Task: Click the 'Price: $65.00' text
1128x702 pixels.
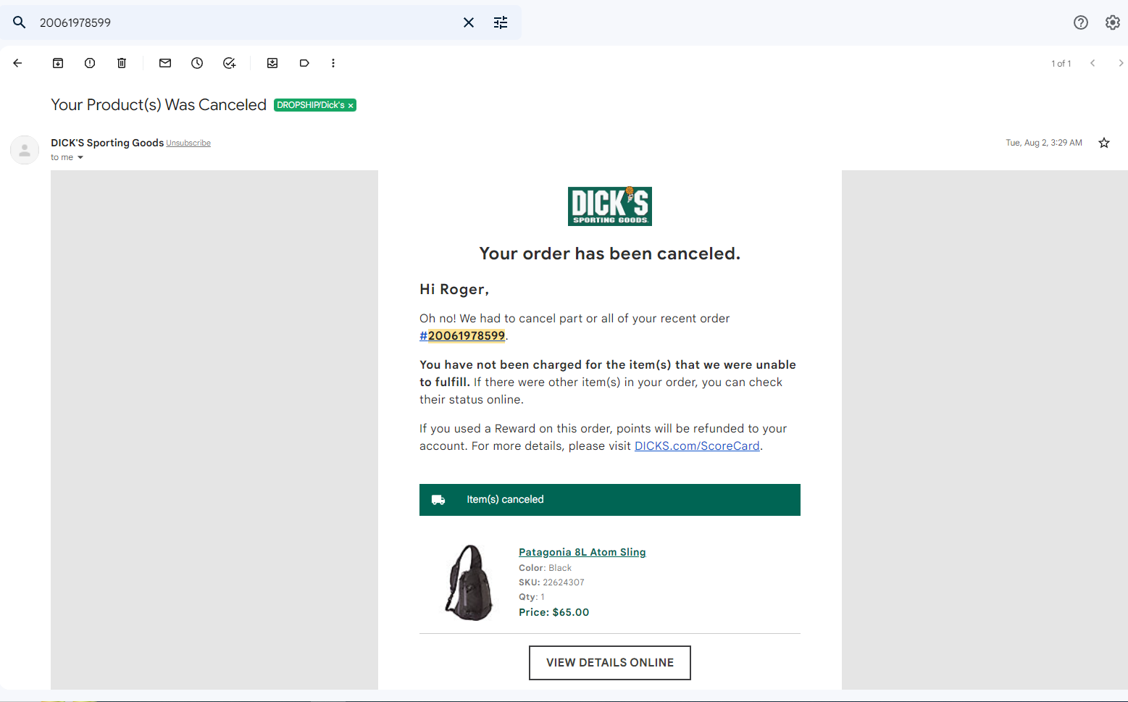Action: pyautogui.click(x=554, y=612)
